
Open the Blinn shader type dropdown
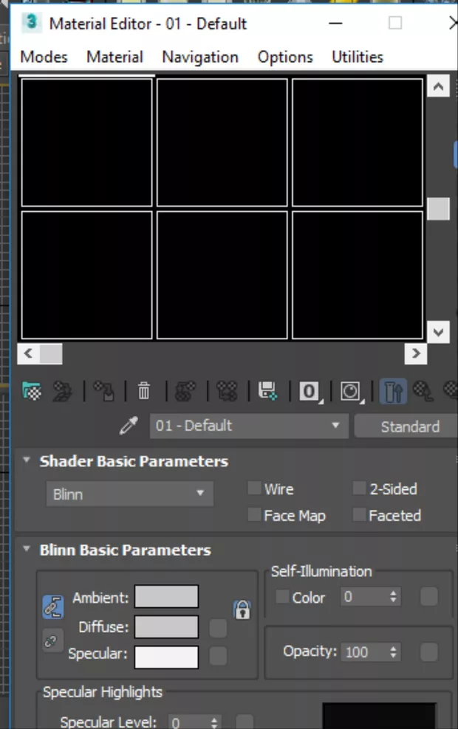coord(129,494)
